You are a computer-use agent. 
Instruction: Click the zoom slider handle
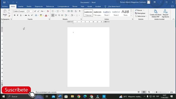[x=156, y=92]
